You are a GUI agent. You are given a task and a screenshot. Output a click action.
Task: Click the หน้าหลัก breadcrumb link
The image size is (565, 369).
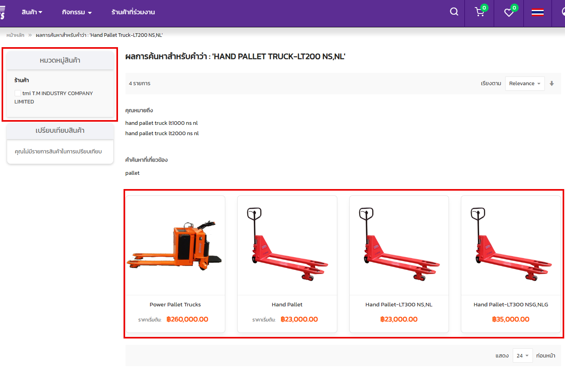pyautogui.click(x=15, y=35)
